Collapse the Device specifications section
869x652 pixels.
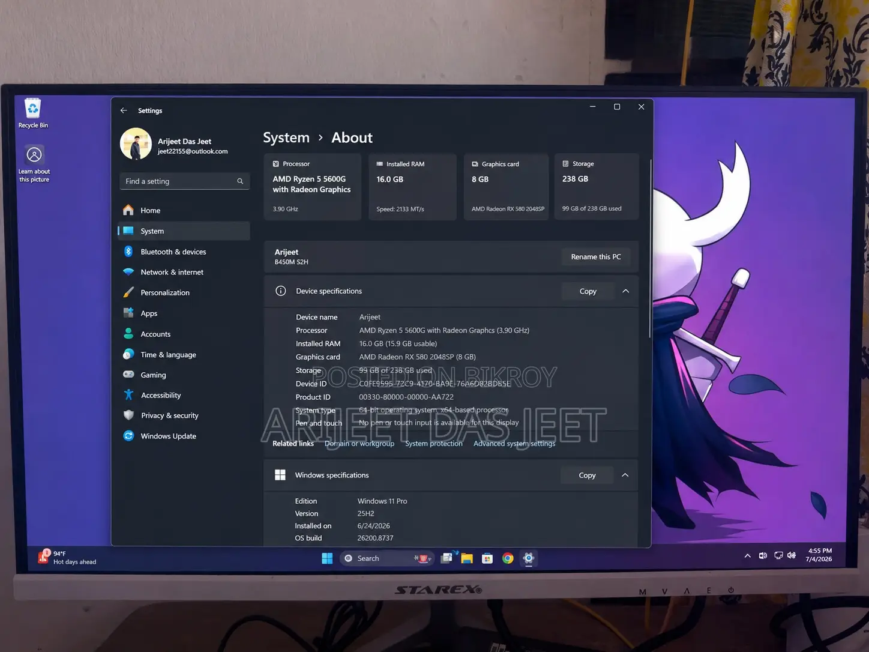pos(626,291)
